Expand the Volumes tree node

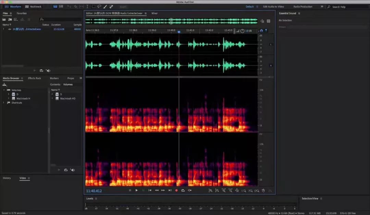click(4, 90)
